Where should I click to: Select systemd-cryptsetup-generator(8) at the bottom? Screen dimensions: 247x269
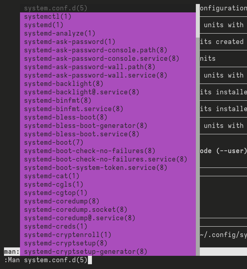point(108,252)
